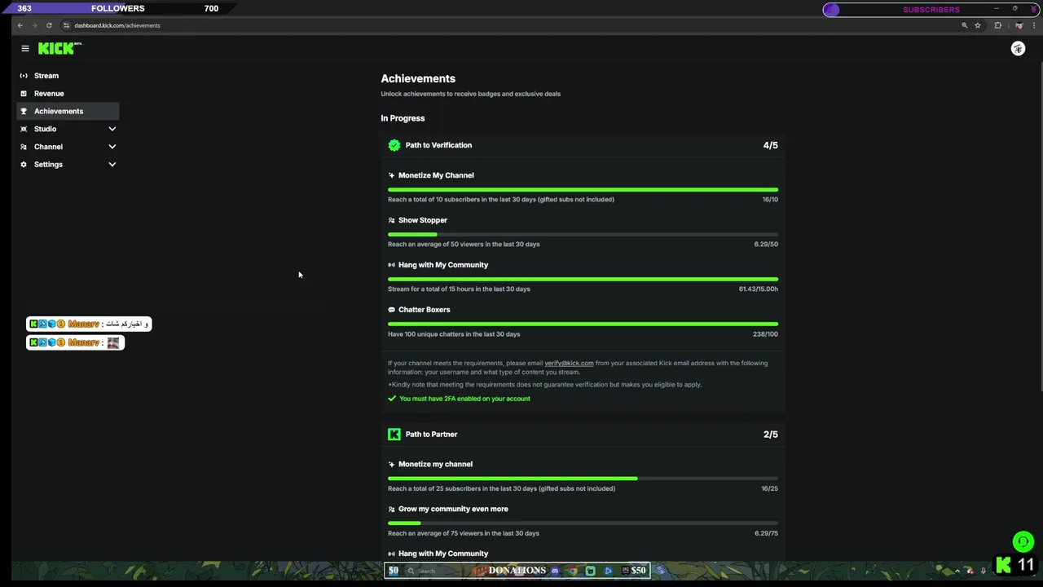Click the Chatter Boxers achievement title
The height and width of the screenshot is (587, 1043).
424,310
